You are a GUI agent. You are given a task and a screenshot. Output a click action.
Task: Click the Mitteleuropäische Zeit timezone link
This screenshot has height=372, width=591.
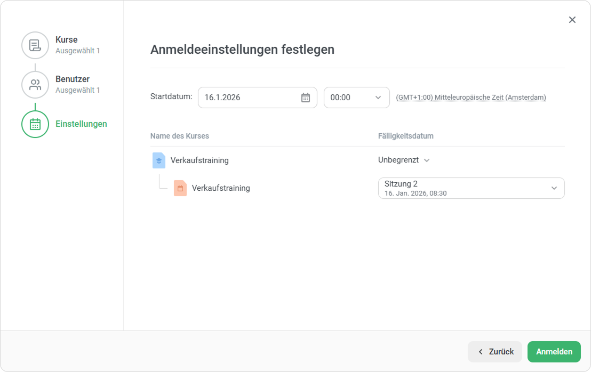click(x=470, y=98)
